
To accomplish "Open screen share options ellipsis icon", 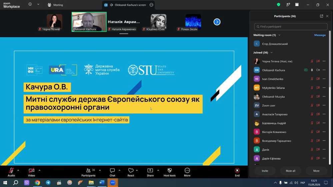I will (x=151, y=5).
